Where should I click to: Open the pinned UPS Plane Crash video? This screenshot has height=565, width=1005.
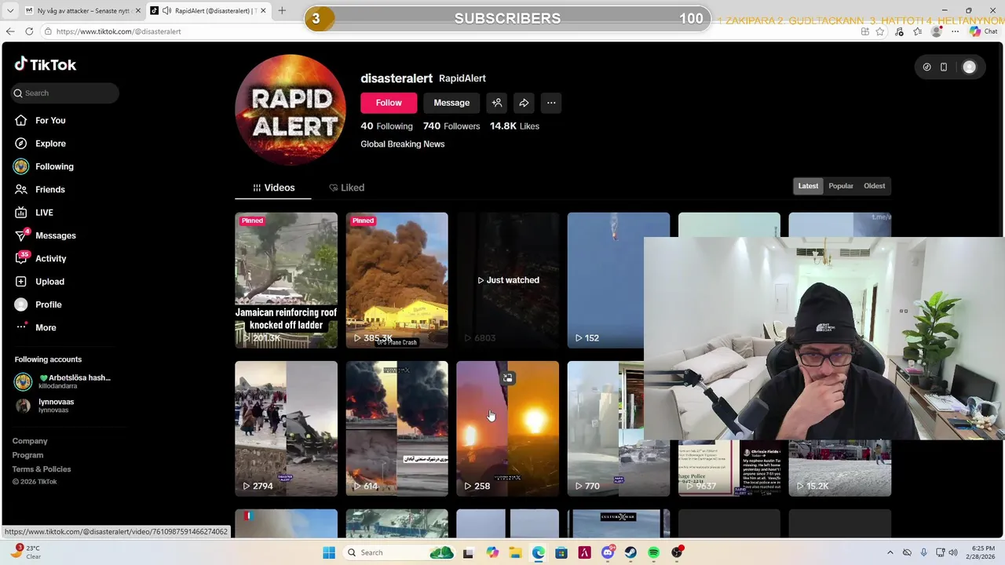point(397,280)
